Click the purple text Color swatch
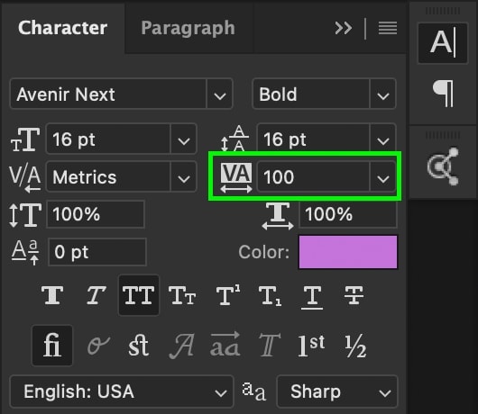The image size is (478, 414). tap(348, 252)
